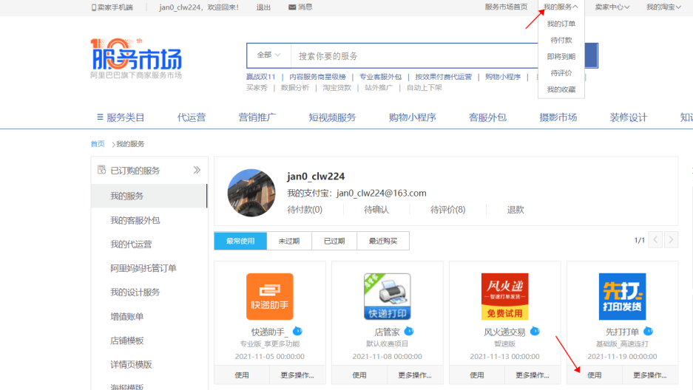Select the 先打 blue app icon
Image resolution: width=693 pixels, height=390 pixels.
pyautogui.click(x=622, y=296)
